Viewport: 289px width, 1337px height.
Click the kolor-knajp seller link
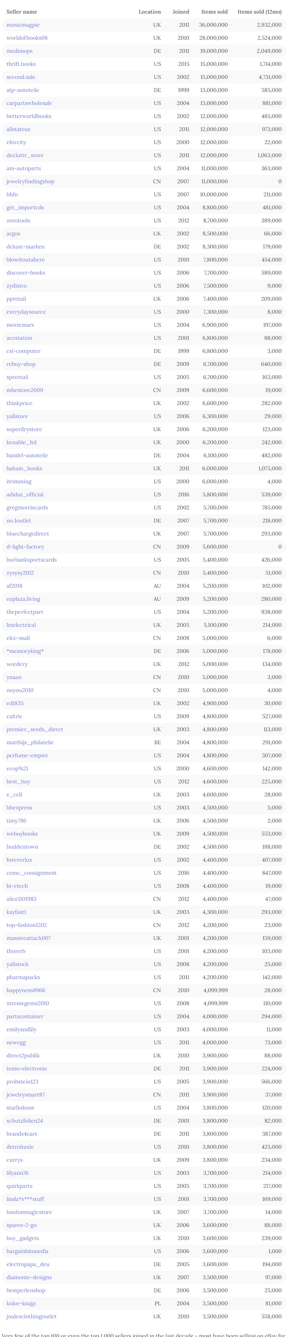[x=21, y=1303]
